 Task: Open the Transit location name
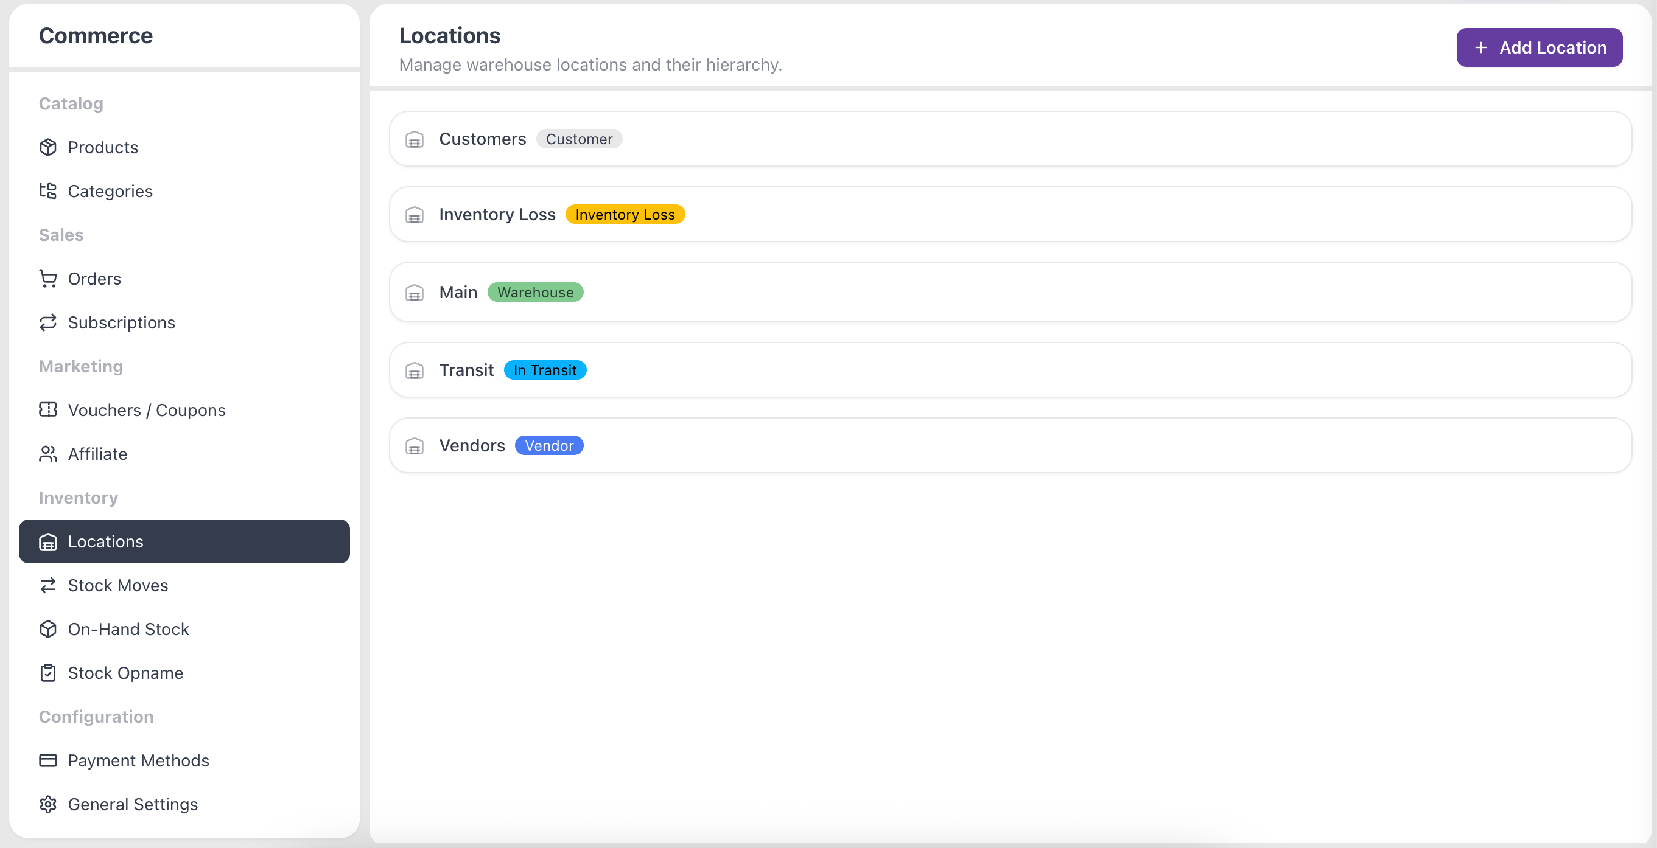[466, 370]
